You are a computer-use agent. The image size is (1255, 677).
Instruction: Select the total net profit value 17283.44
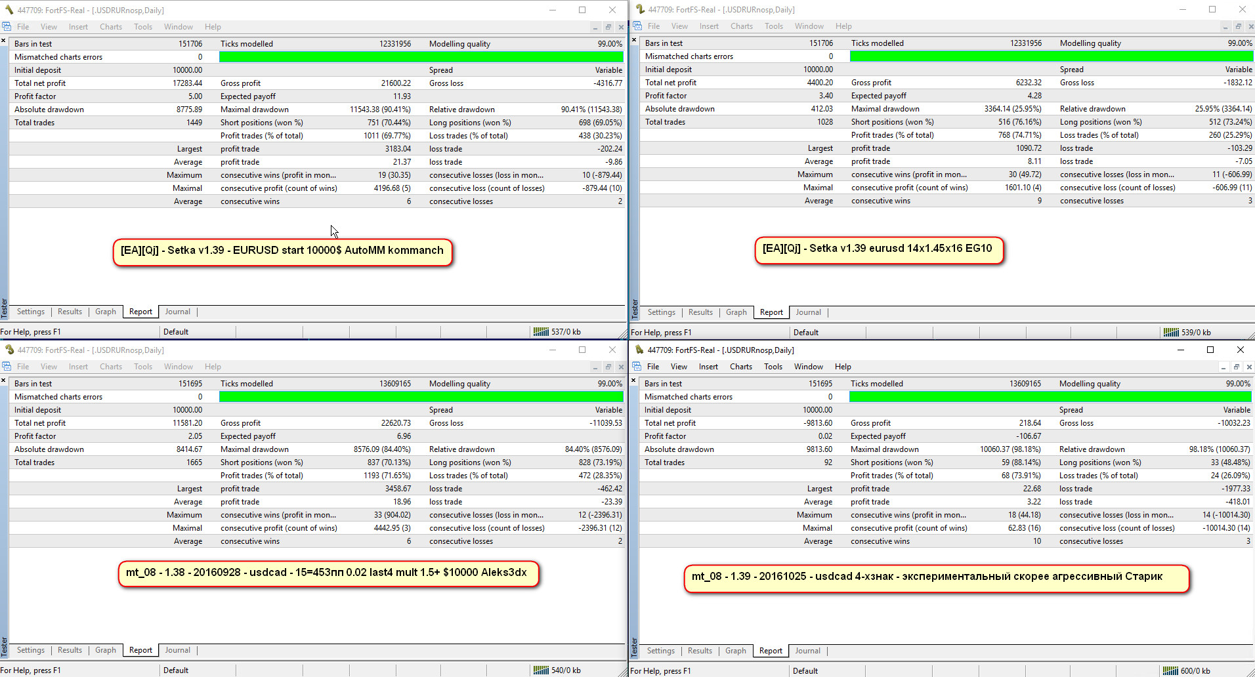187,83
